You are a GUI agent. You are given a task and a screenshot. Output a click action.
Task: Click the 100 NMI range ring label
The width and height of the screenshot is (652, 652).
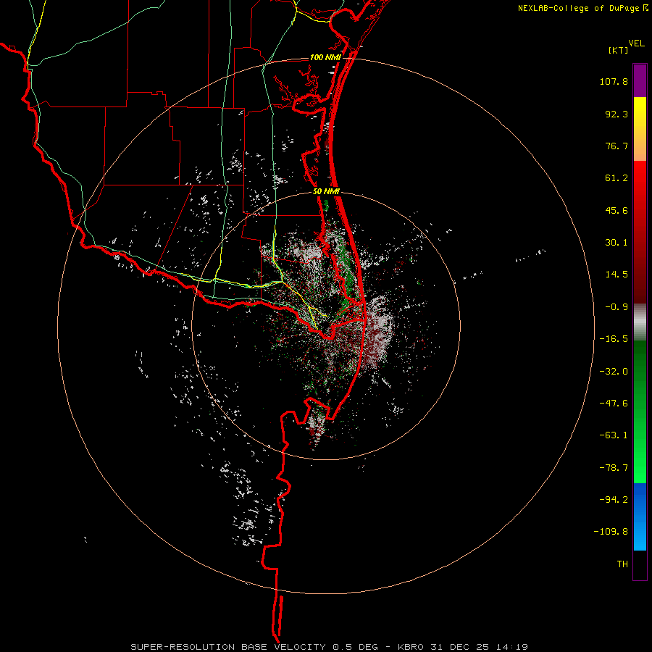click(x=325, y=57)
